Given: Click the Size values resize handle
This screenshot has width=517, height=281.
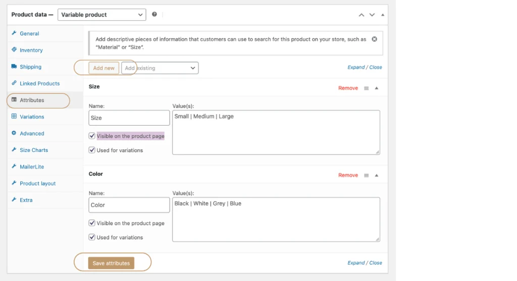Looking at the screenshot, I should [378, 152].
